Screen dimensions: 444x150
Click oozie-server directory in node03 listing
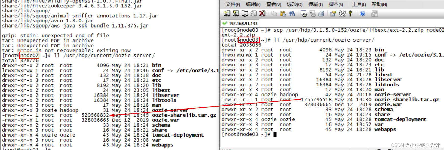pyautogui.click(x=393, y=94)
